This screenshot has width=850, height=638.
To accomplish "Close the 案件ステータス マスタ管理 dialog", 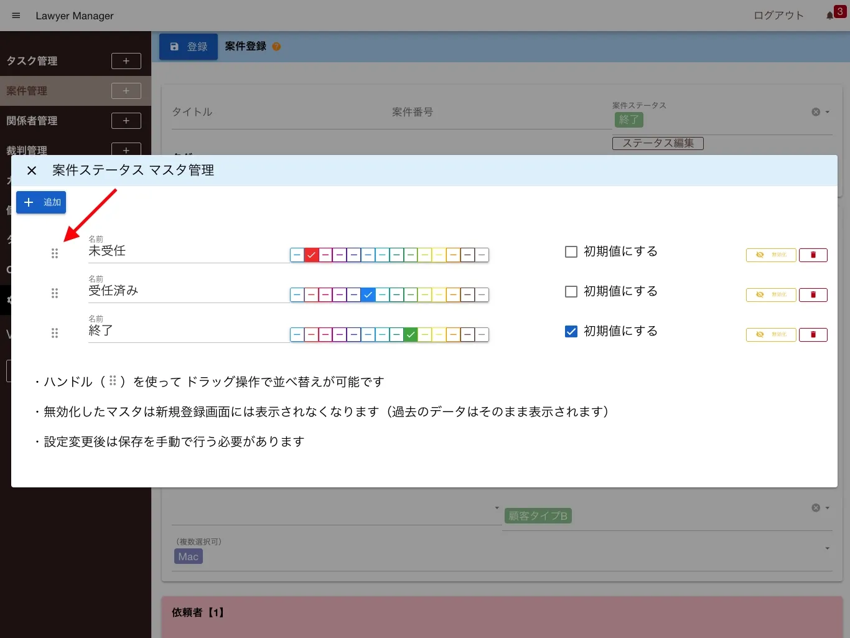I will point(32,171).
